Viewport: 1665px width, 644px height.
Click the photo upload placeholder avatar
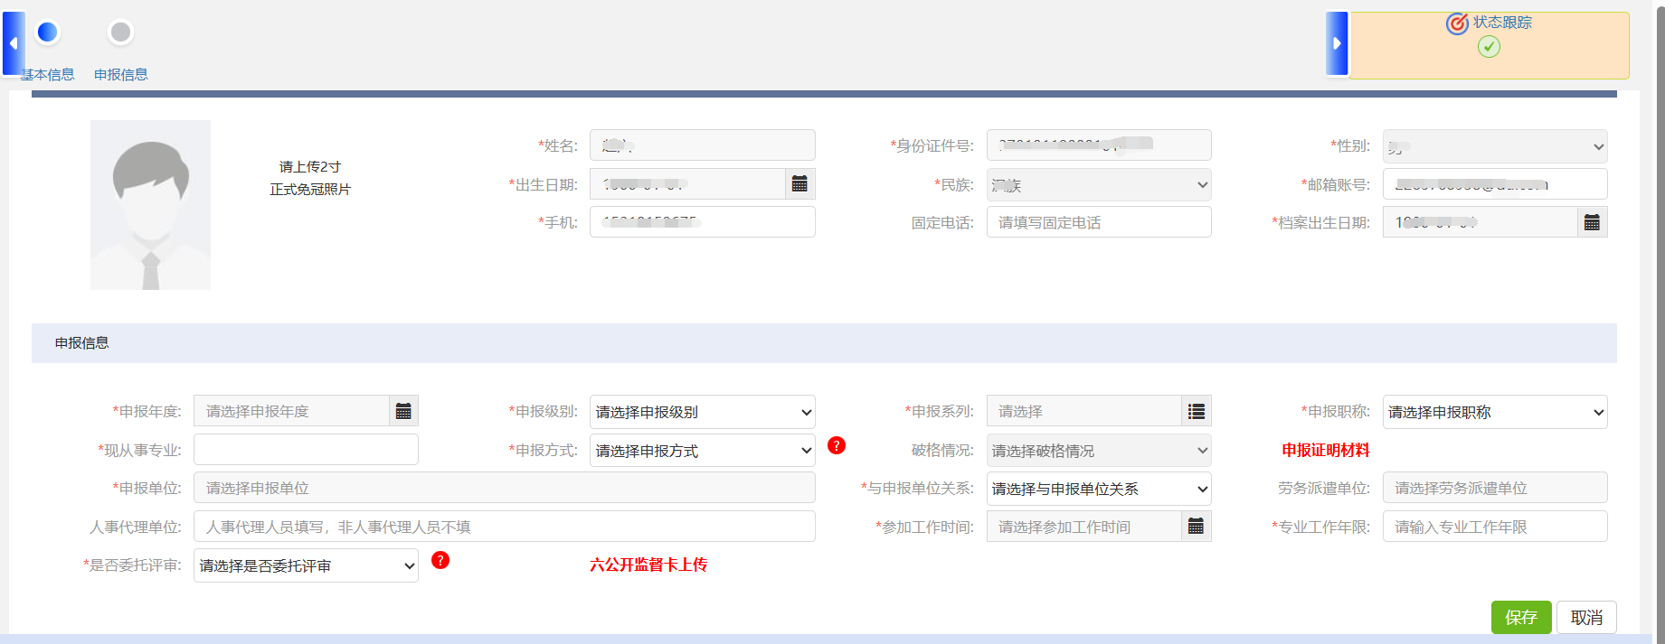click(x=150, y=205)
